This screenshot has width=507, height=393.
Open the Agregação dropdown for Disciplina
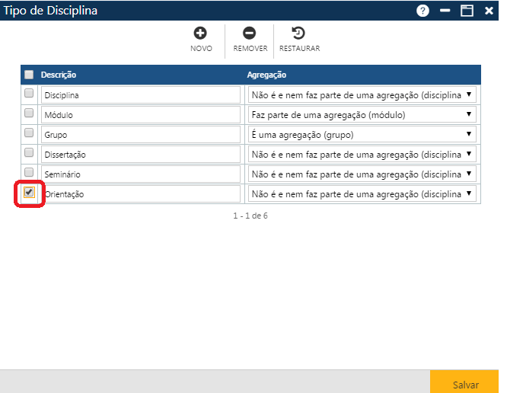click(362, 95)
